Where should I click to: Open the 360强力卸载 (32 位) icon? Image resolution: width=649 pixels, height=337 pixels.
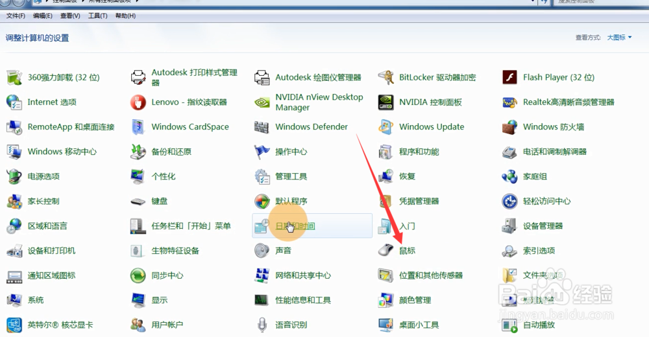tap(14, 77)
